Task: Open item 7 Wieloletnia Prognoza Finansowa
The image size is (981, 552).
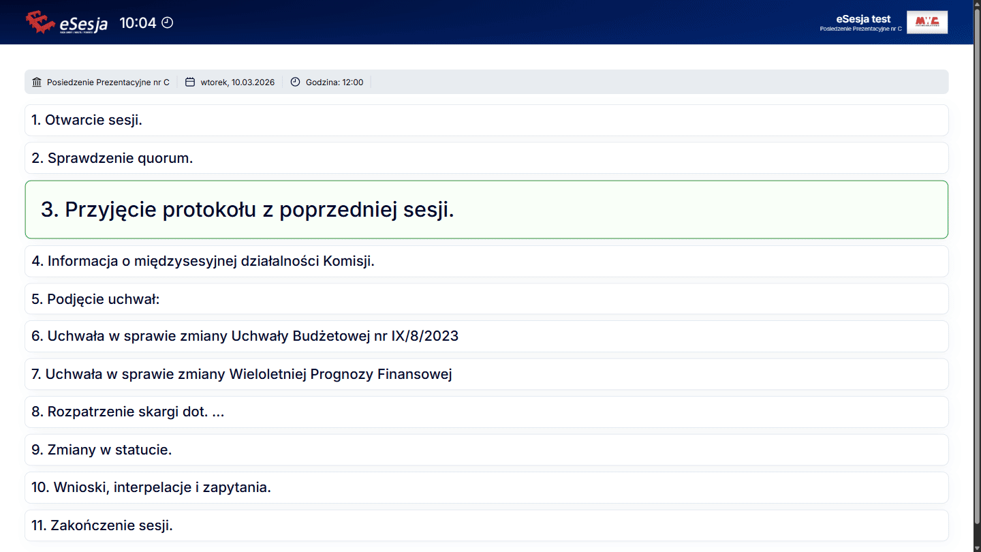Action: point(242,374)
